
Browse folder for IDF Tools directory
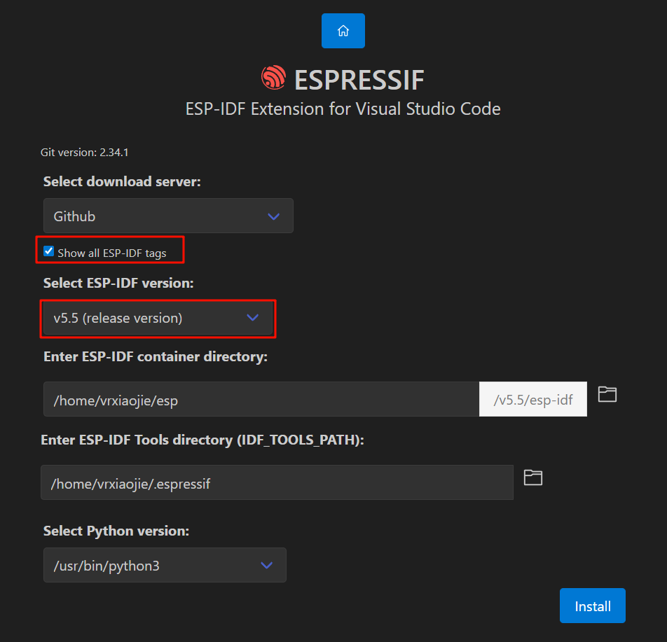pyautogui.click(x=533, y=477)
